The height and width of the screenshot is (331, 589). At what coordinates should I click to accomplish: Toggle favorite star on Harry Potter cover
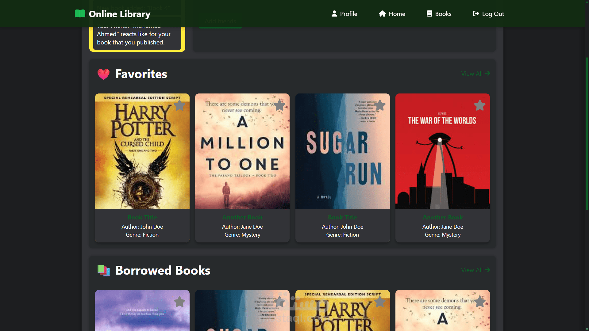(x=179, y=105)
